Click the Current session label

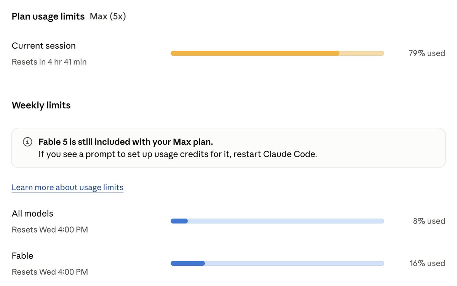coord(44,46)
